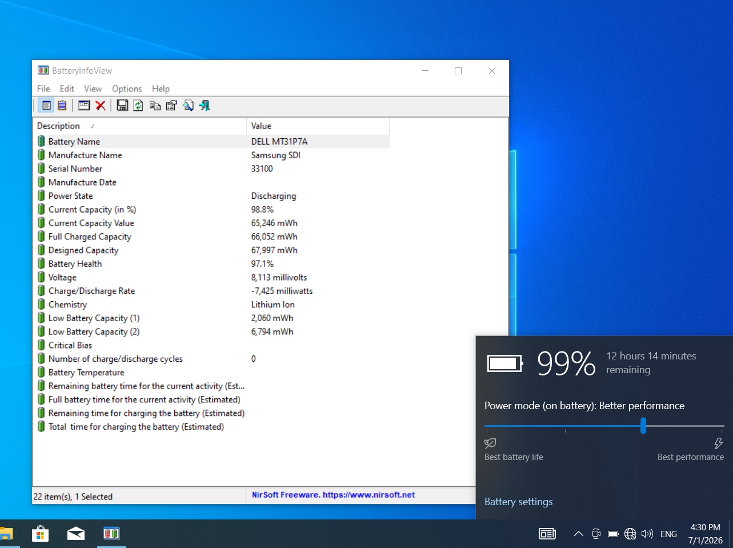Click the Meet Now tray icon
The height and width of the screenshot is (548, 733).
(x=596, y=534)
